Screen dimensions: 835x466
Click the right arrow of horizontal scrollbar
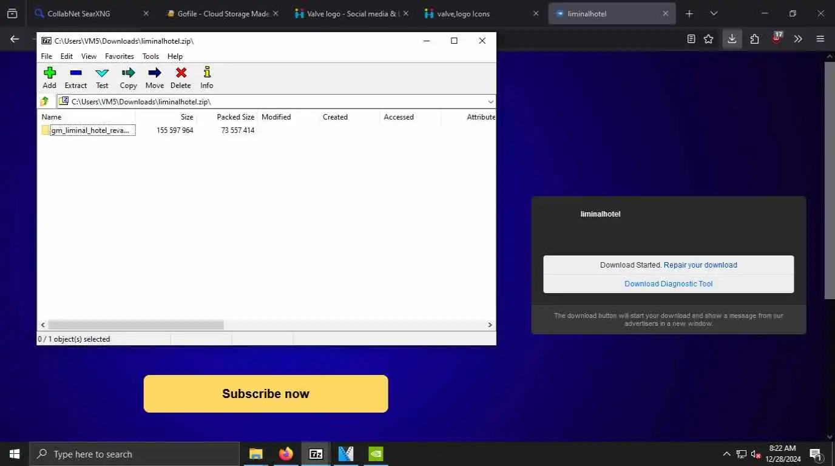point(490,325)
